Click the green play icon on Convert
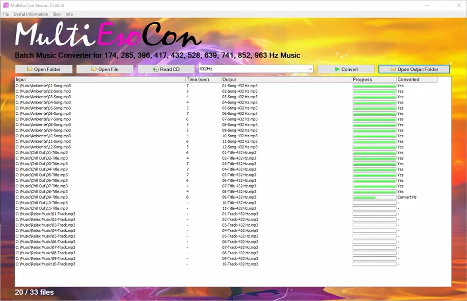This screenshot has width=467, height=301. pos(337,69)
